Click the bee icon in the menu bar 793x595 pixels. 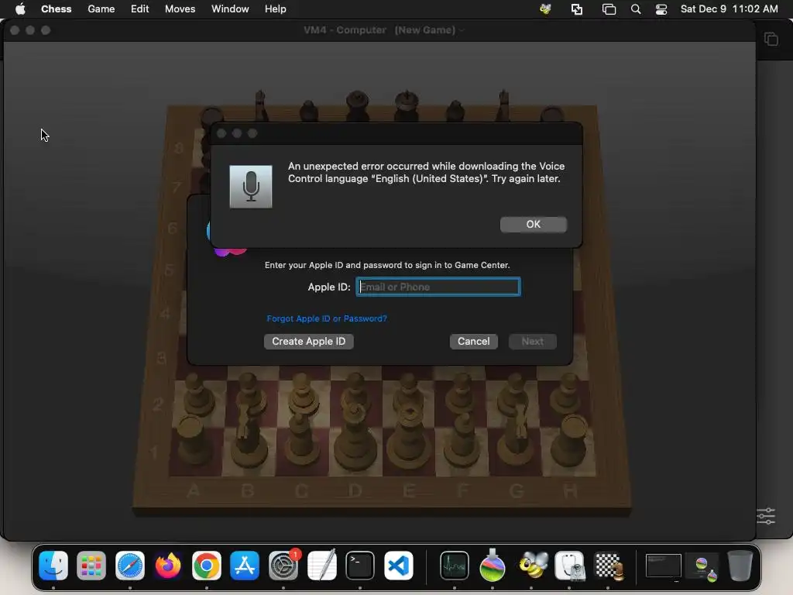tap(545, 9)
